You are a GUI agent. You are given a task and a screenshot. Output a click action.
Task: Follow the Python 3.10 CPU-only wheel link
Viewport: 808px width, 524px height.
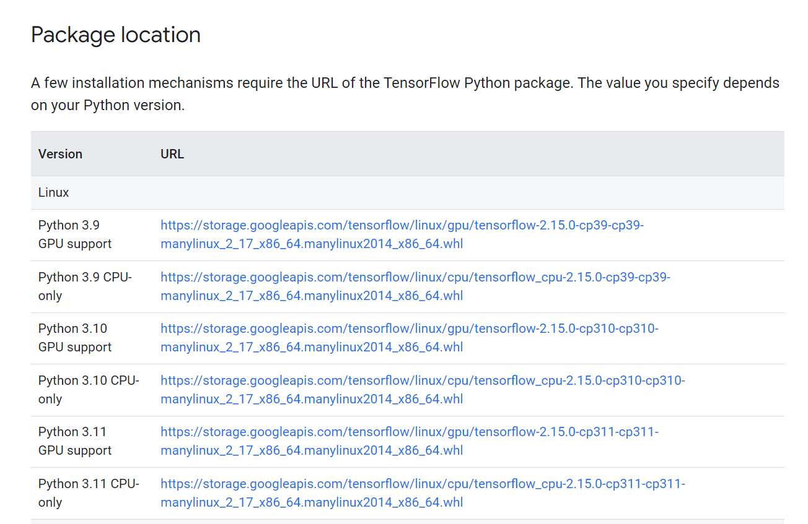coord(423,380)
